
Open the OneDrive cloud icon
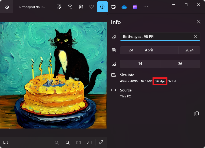pyautogui.click(x=124, y=7)
